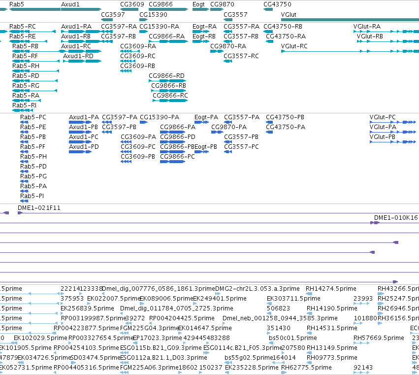Screen dimensions: 419x375
Task: Select protein Axud1-PA
Action: pos(80,122)
